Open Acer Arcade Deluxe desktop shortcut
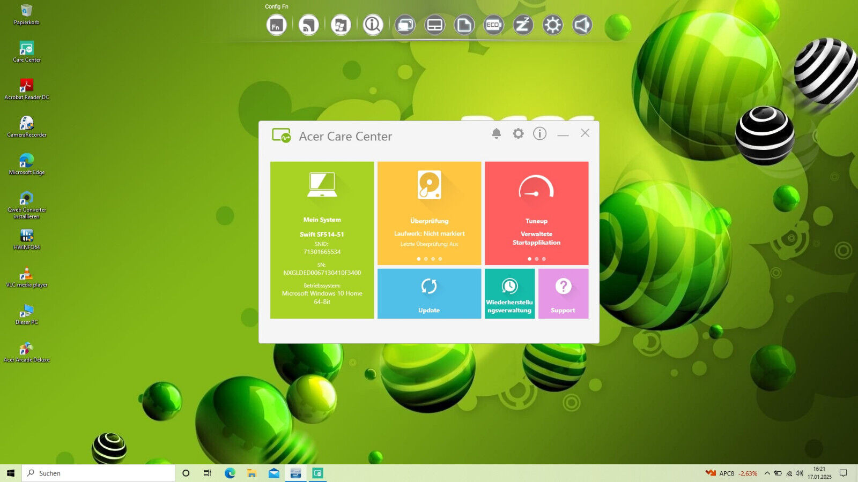The image size is (858, 482). click(x=26, y=352)
